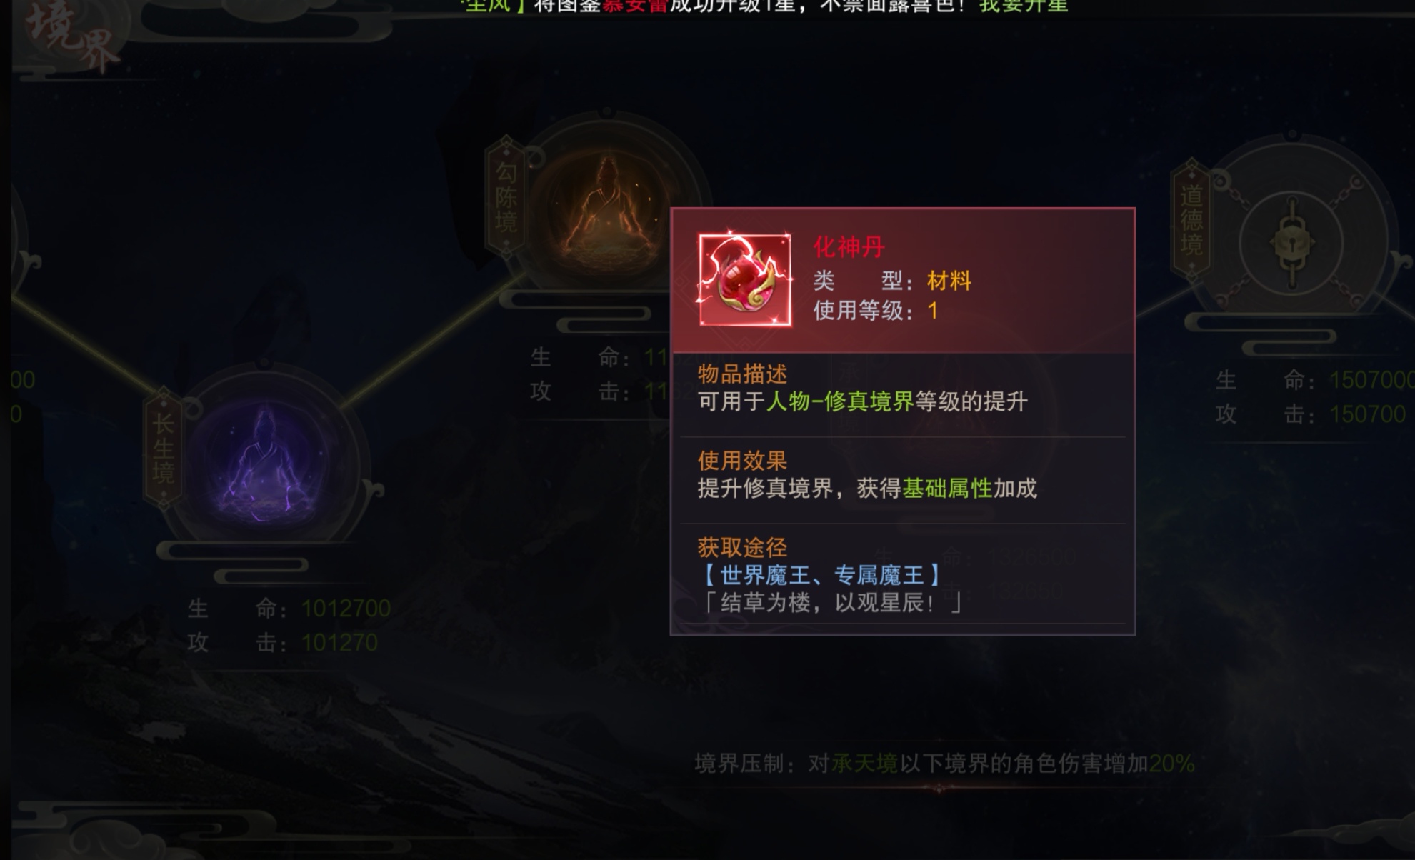Click the 道德境 vertical name banner

point(1191,219)
